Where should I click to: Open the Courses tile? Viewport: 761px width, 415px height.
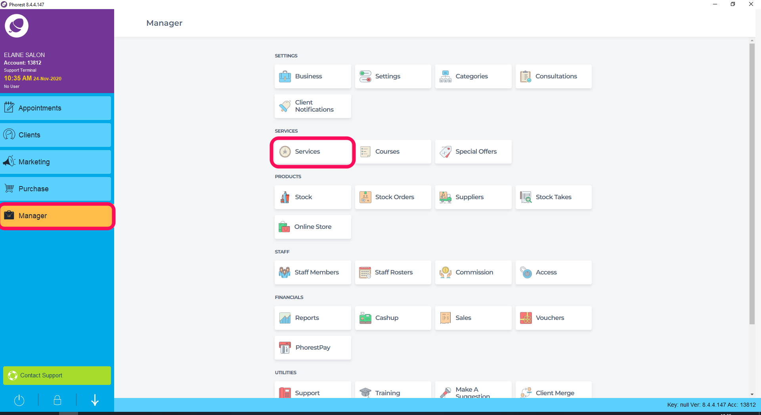click(393, 152)
